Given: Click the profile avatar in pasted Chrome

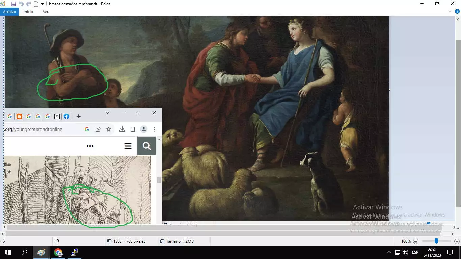Looking at the screenshot, I should pyautogui.click(x=144, y=129).
